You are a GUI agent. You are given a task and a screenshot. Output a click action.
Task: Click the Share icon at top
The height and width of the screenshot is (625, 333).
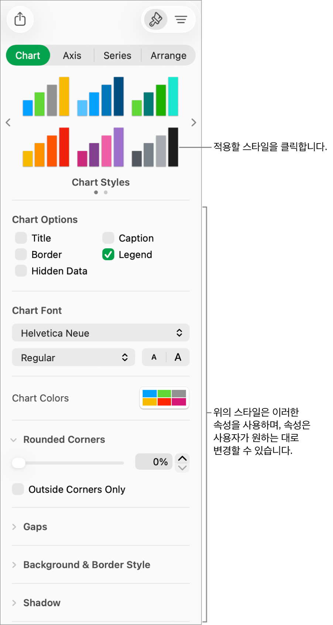[x=20, y=19]
